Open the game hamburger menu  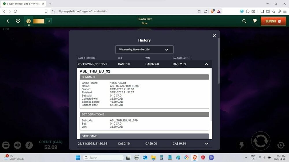click(6, 145)
